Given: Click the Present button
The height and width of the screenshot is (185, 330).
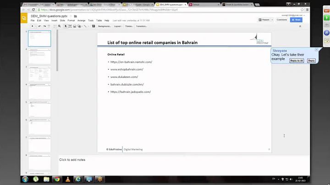Looking at the screenshot, I should click(x=264, y=20).
